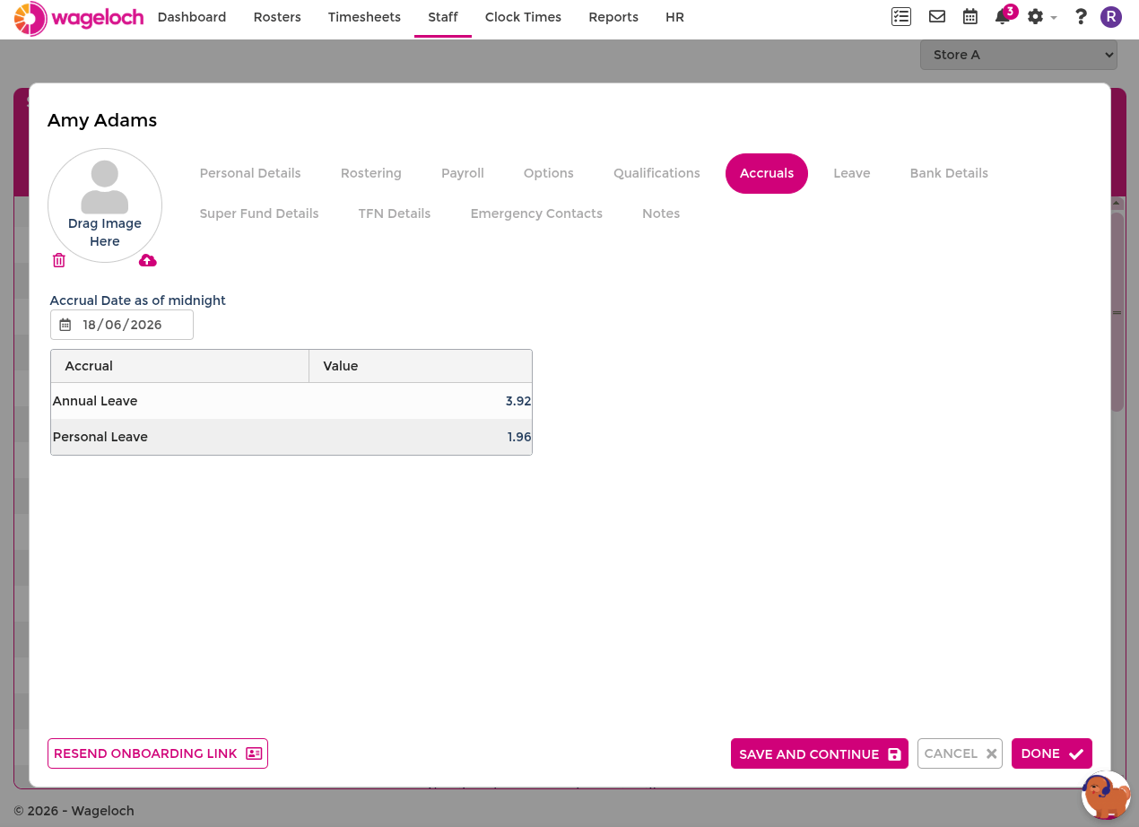This screenshot has height=827, width=1139.
Task: Switch to TFN Details tab
Action: click(395, 213)
